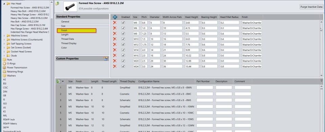This screenshot has height=132, width=325.
Task: Open the ISO standard in the tree
Action: (x=5, y=103)
